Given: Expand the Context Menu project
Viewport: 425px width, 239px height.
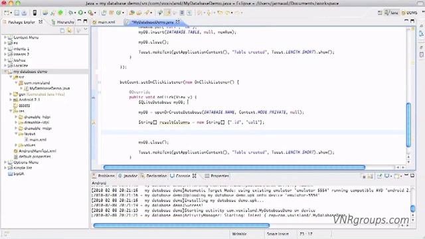Looking at the screenshot, I should coord(5,37).
